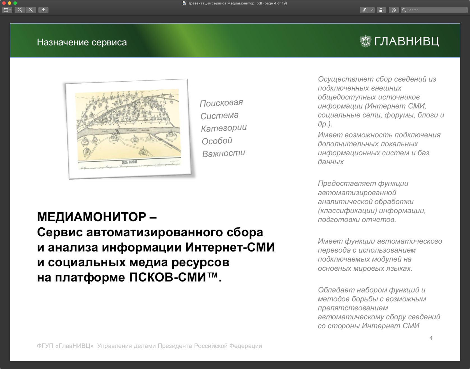The height and width of the screenshot is (369, 470).
Task: Click the slide title "Назначение сервиса"
Action: point(82,42)
